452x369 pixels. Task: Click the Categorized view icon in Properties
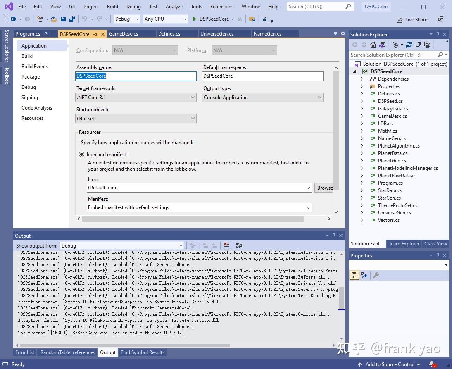click(354, 275)
